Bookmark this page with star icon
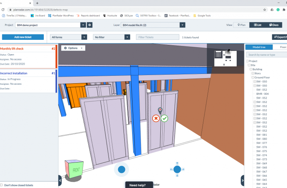This screenshot has height=188, width=287. click(x=265, y=10)
